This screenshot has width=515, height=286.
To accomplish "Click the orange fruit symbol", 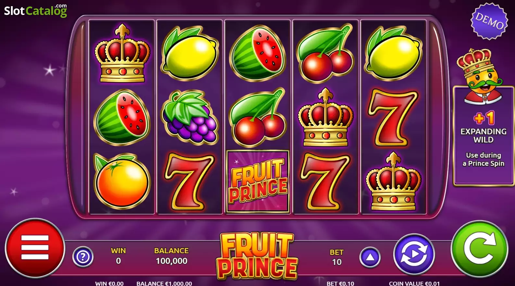I will coord(122,181).
